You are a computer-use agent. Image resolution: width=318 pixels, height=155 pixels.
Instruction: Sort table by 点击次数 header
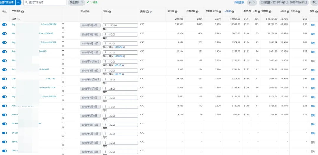191,11
